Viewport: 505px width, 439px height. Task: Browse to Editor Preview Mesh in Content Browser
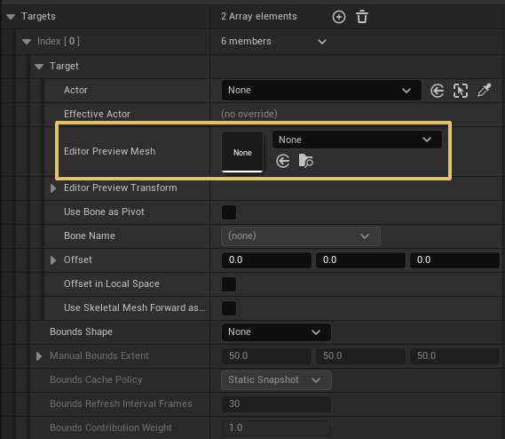click(305, 161)
